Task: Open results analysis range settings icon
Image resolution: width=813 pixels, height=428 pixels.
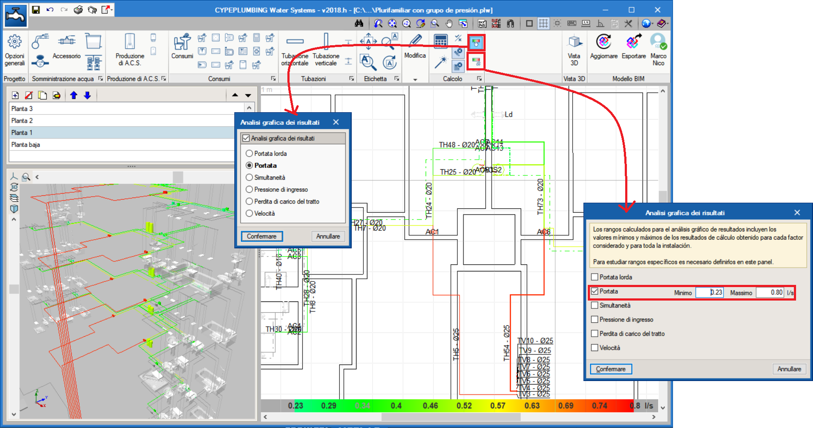Action: coord(476,61)
